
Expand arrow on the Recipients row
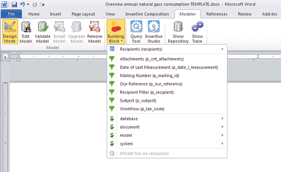click(x=222, y=49)
